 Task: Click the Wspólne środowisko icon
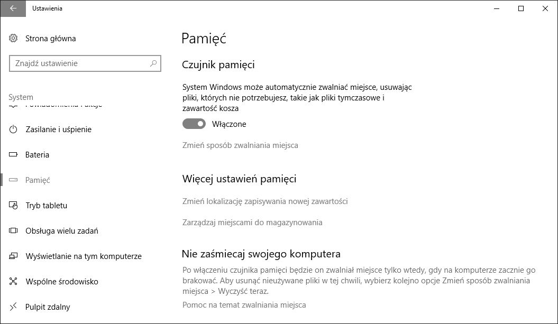[14, 282]
